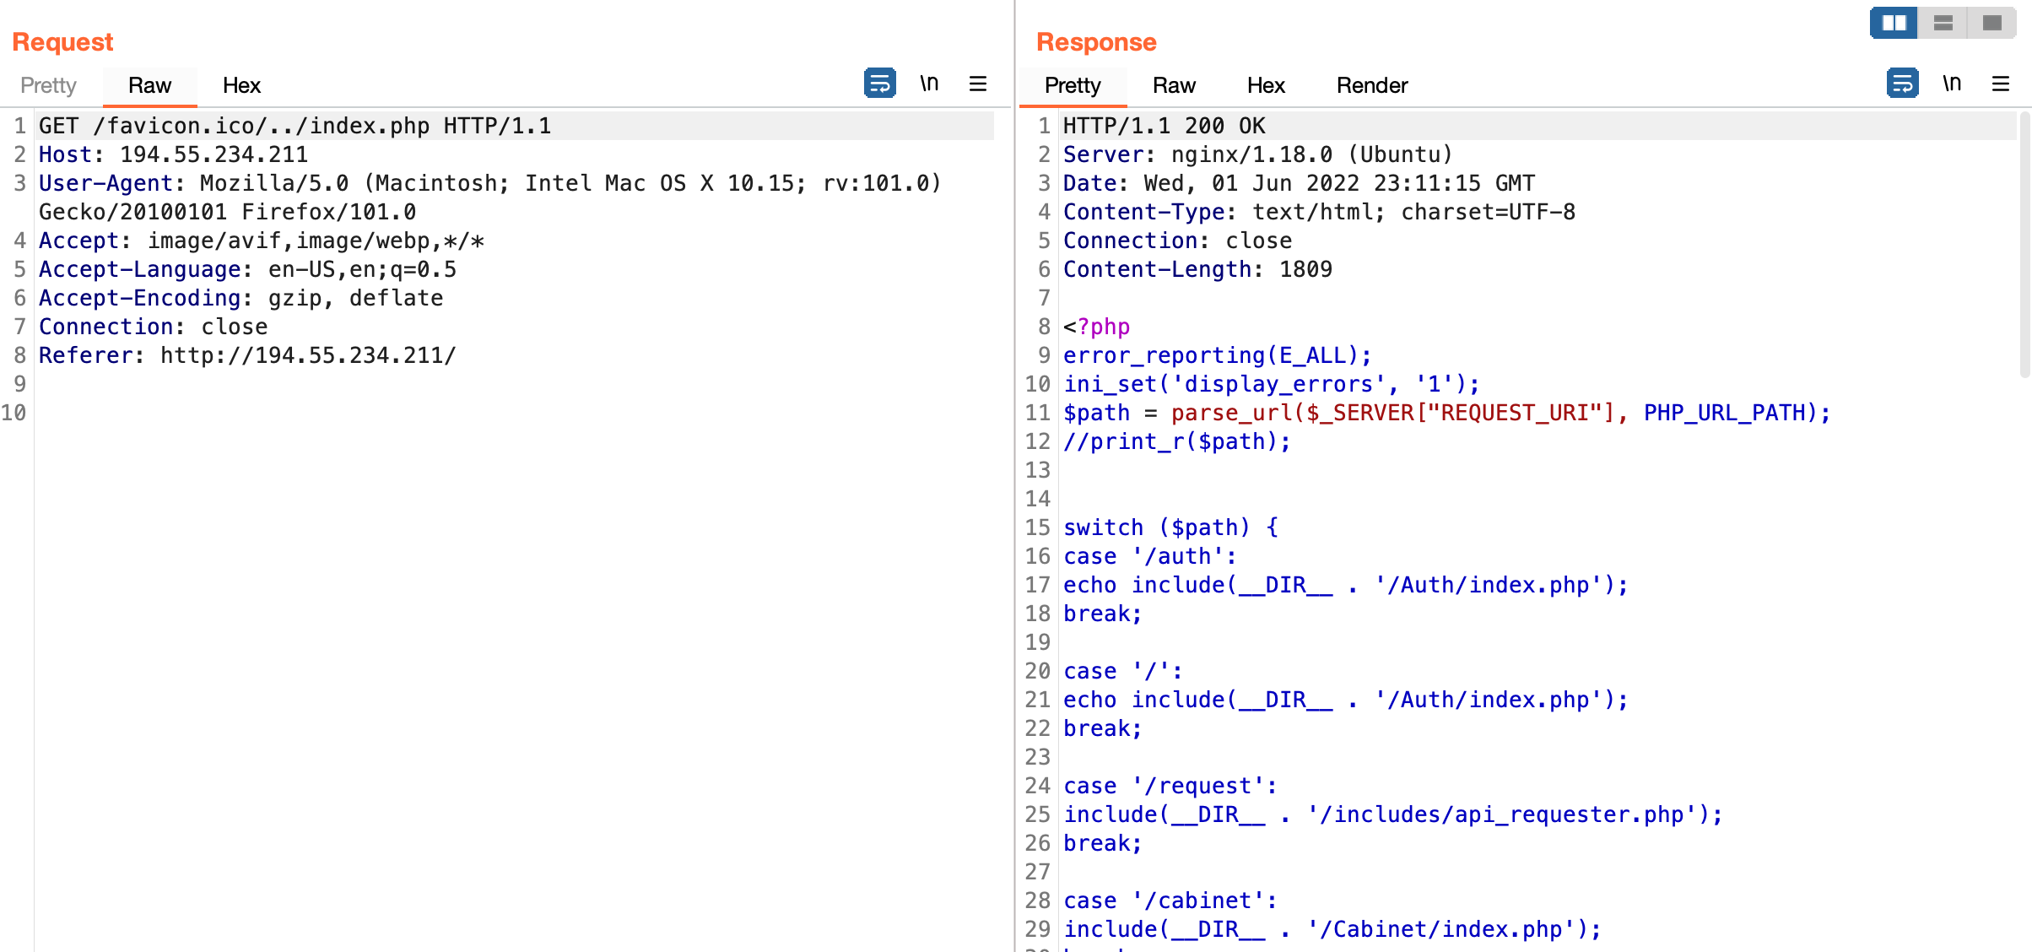
Task: Switch to combined tabbed view layout icon
Action: point(1992,23)
